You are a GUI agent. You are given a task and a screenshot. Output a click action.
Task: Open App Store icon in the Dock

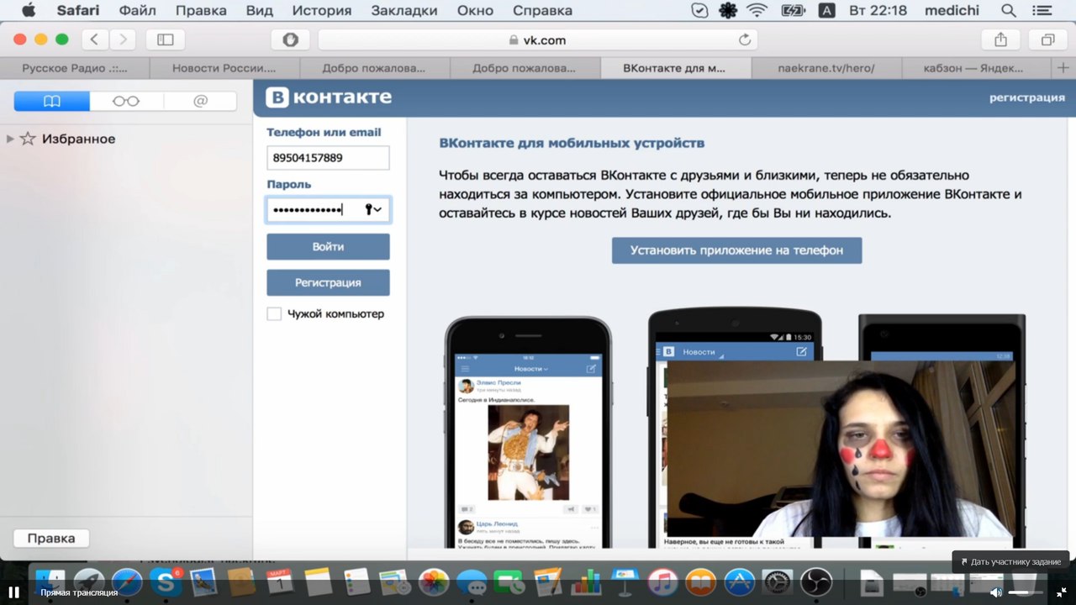[740, 581]
